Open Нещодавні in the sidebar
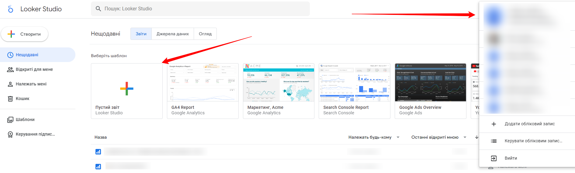575x173 pixels. tap(38, 55)
